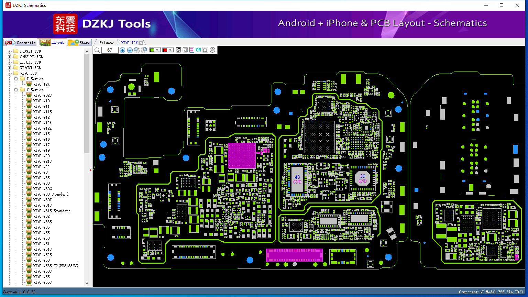Rotate the board clockwise with the page-rotate icon

pos(137,50)
